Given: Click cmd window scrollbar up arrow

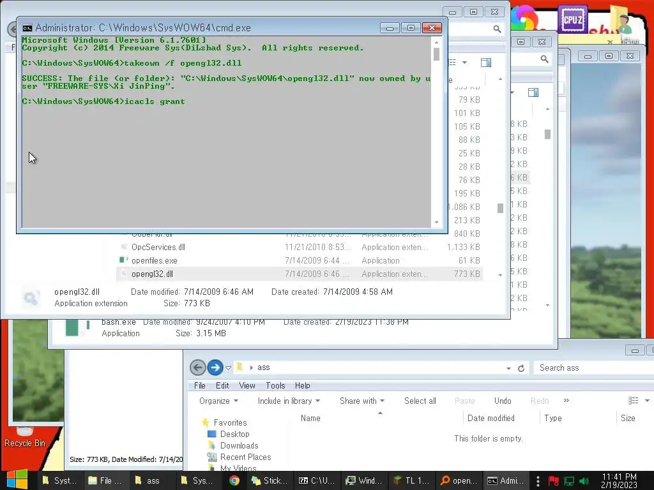Looking at the screenshot, I should point(436,41).
